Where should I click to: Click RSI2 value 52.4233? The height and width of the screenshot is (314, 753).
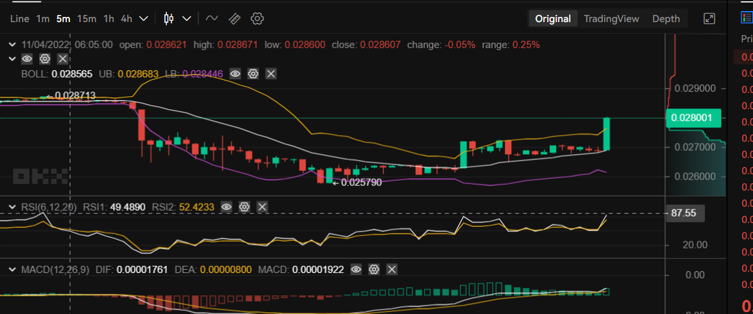[x=196, y=207]
